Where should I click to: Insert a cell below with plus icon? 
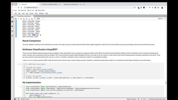click(19, 19)
